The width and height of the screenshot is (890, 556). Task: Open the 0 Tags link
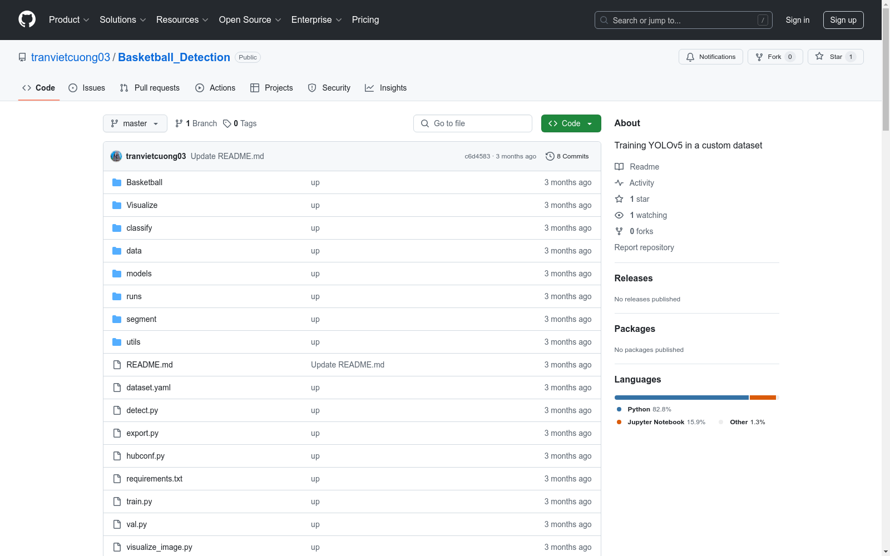(x=240, y=123)
